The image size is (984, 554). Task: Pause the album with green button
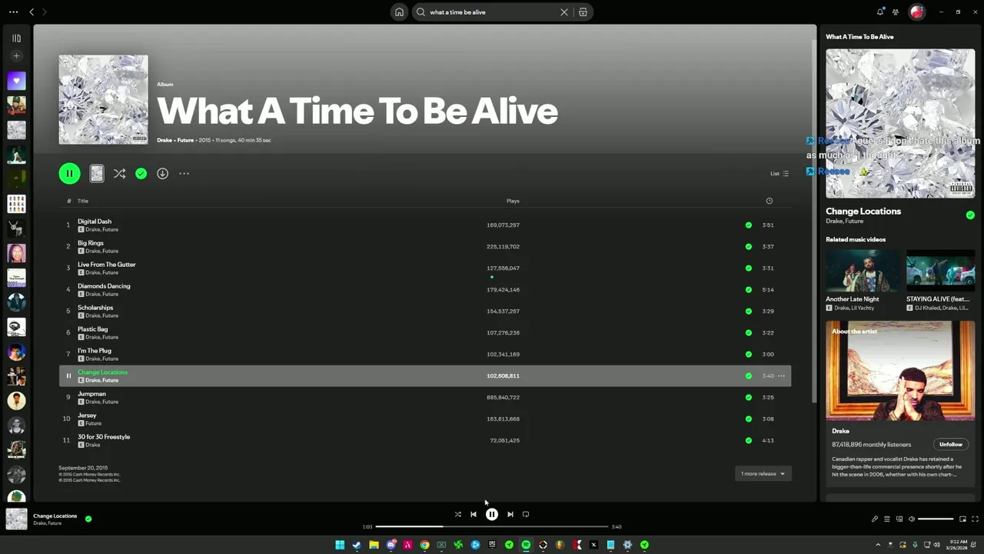(x=69, y=174)
